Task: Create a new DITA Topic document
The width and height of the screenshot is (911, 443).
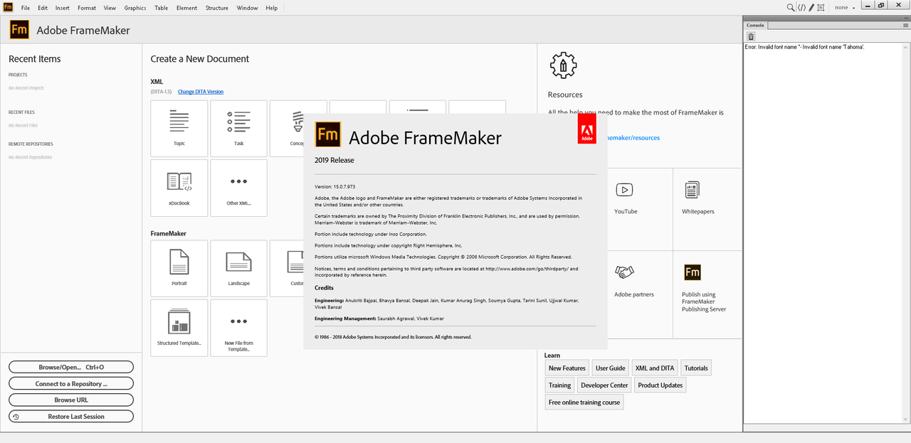Action: tap(179, 128)
